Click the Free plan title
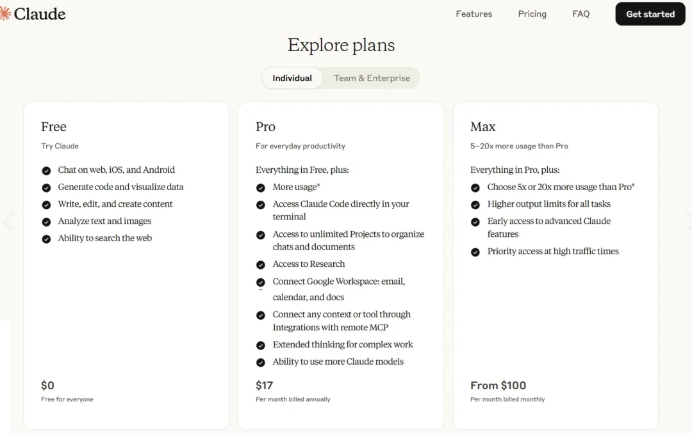The image size is (692, 439). [54, 127]
